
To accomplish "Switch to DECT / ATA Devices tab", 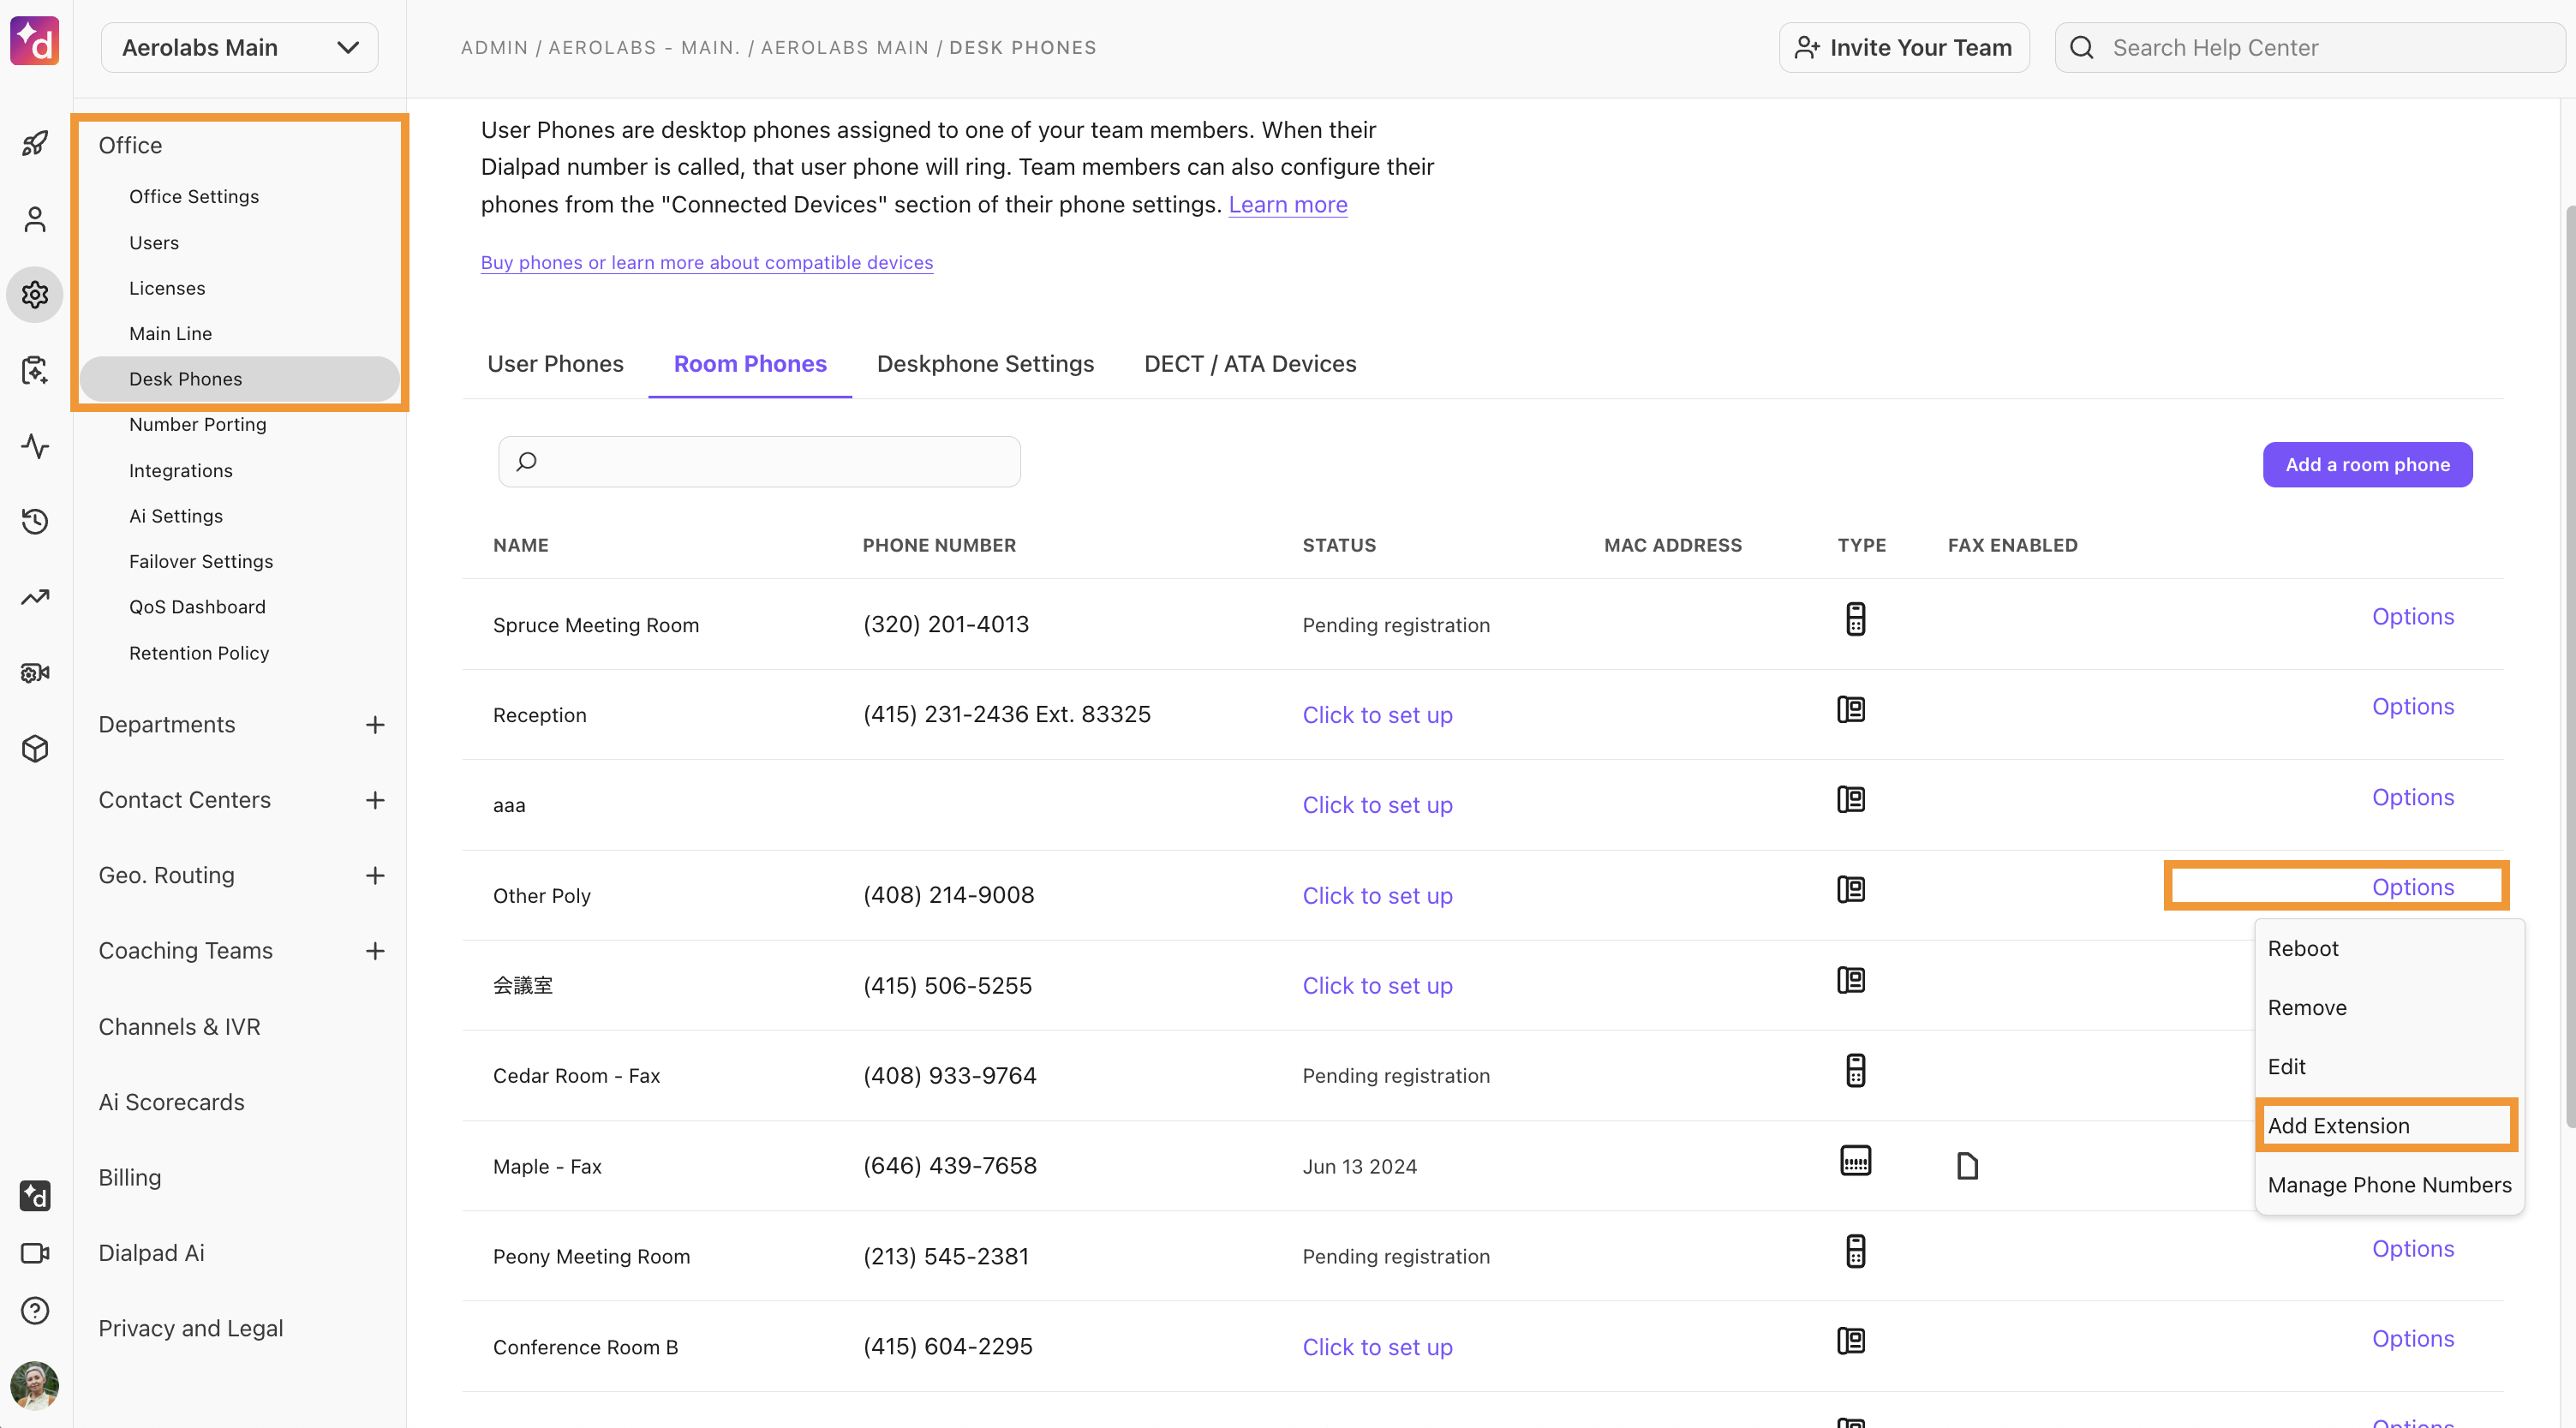I will [1250, 364].
